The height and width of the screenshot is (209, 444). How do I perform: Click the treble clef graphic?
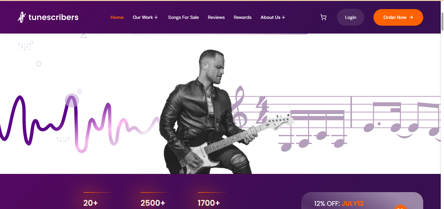pos(240,106)
